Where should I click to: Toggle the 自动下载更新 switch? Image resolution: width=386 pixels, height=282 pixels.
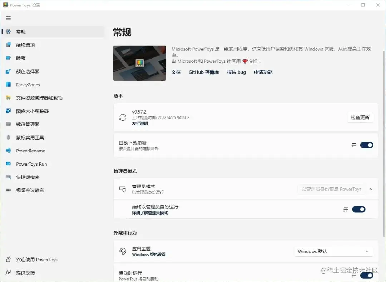coord(367,145)
